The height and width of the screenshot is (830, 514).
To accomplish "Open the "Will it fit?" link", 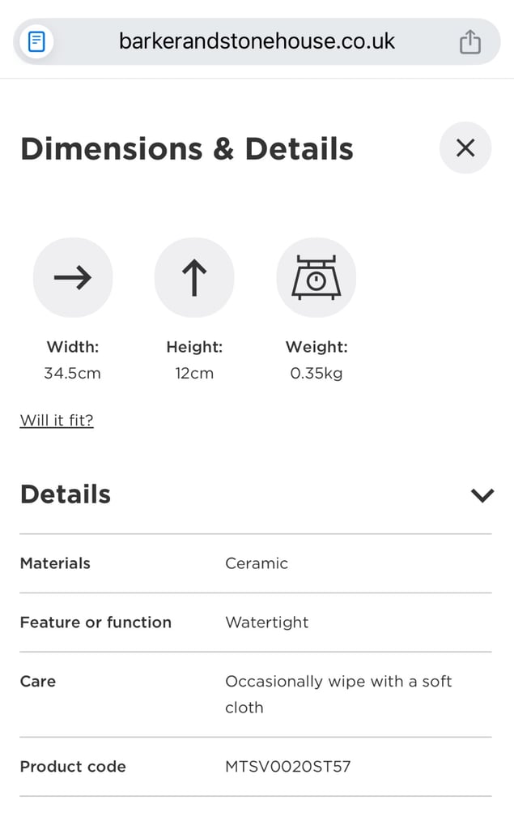I will tap(57, 420).
